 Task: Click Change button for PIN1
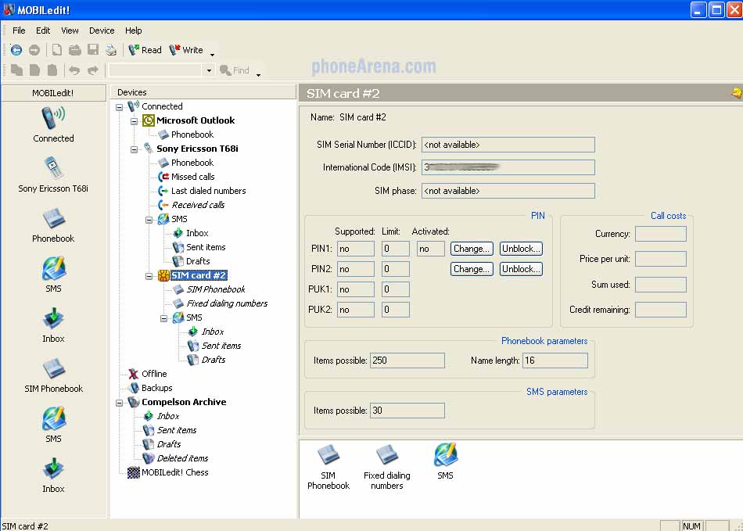point(472,249)
